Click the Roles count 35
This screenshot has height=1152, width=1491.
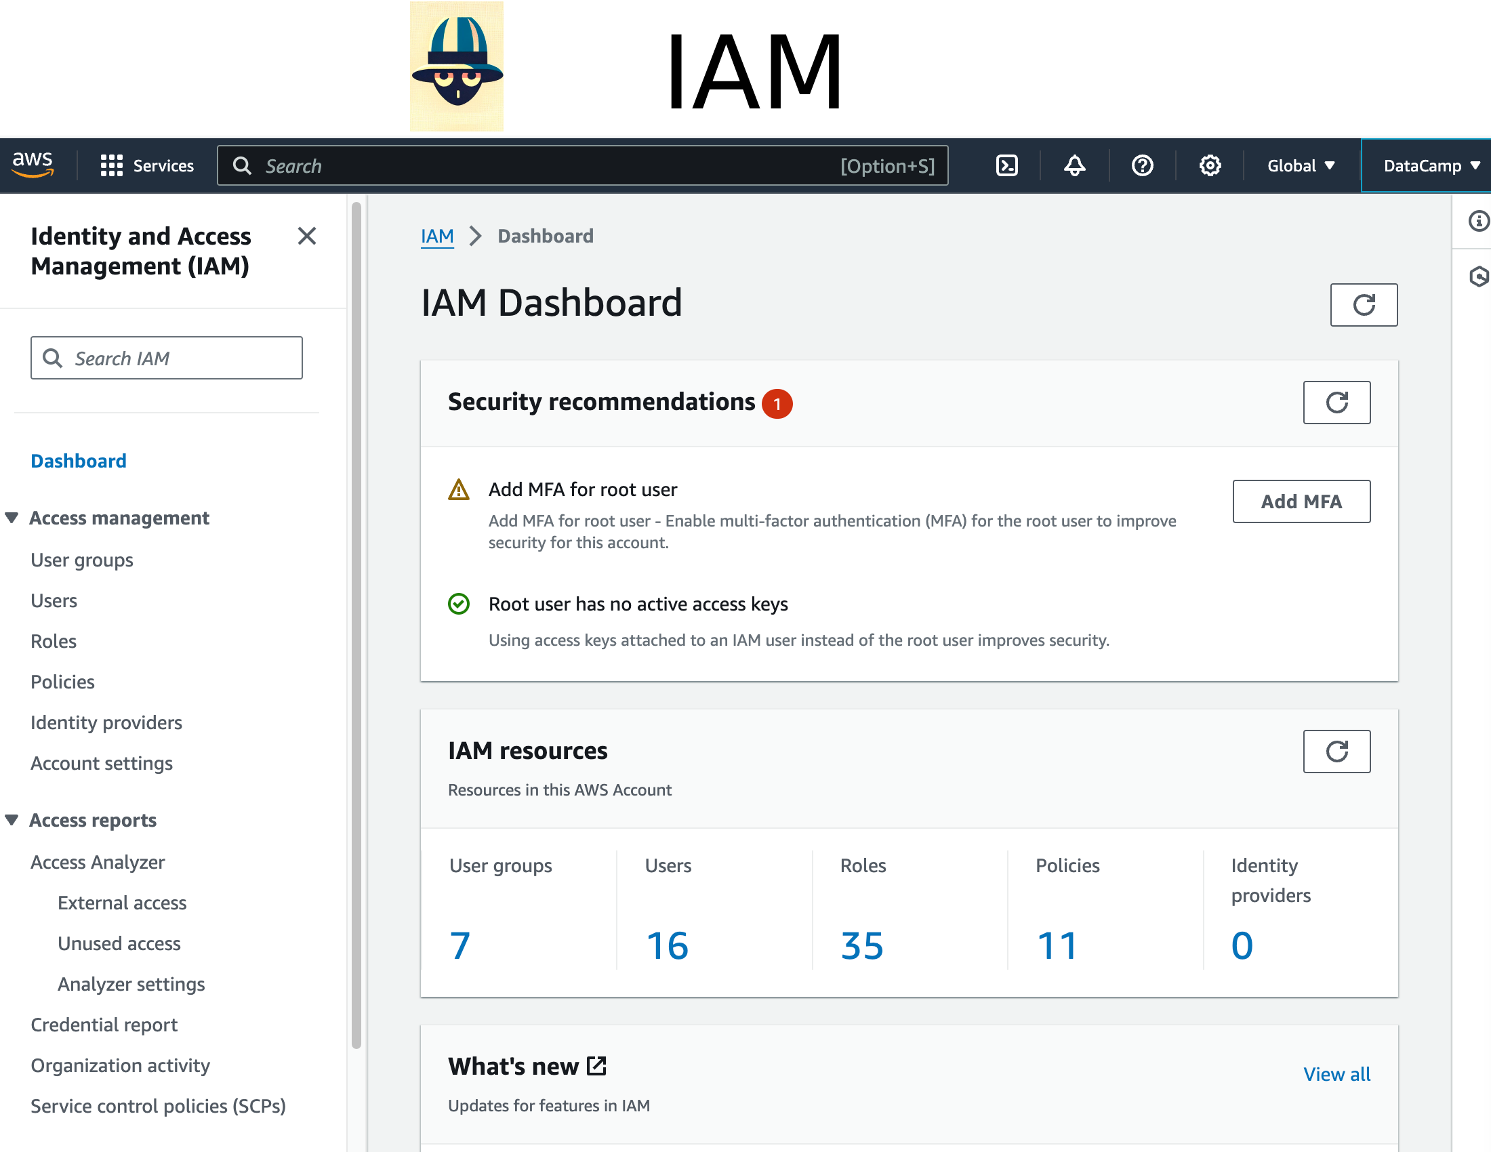tap(862, 946)
